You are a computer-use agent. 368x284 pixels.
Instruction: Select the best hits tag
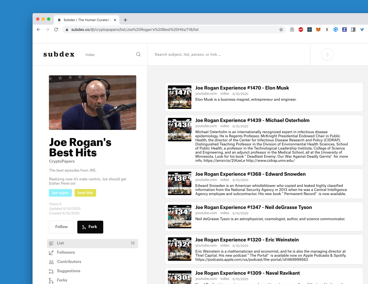85,193
